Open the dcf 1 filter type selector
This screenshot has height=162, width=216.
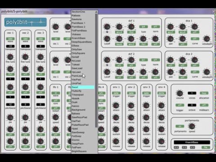pos(144,27)
